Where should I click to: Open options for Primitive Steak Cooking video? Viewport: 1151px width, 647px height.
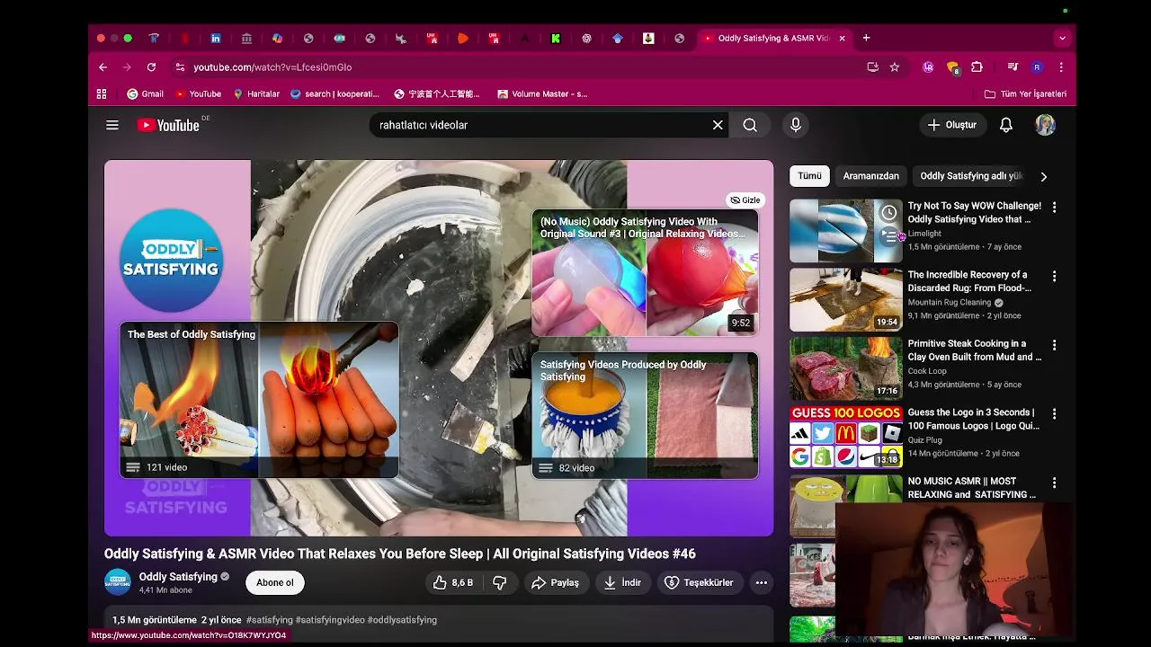(x=1054, y=345)
